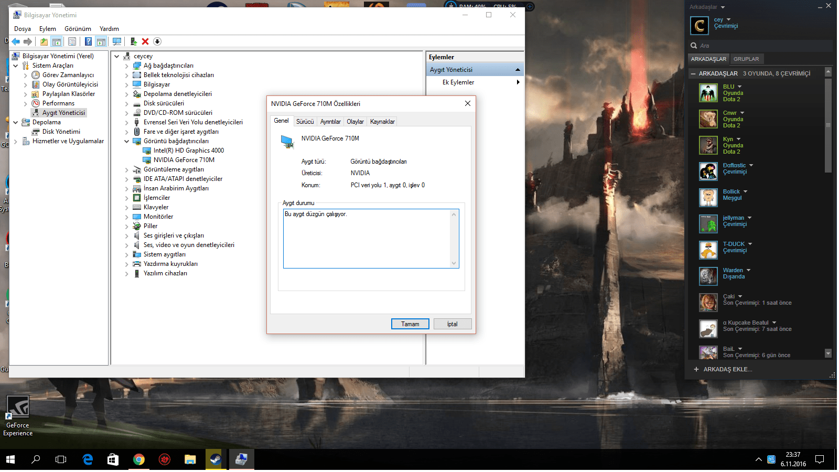Open Steam from the taskbar

tap(216, 459)
